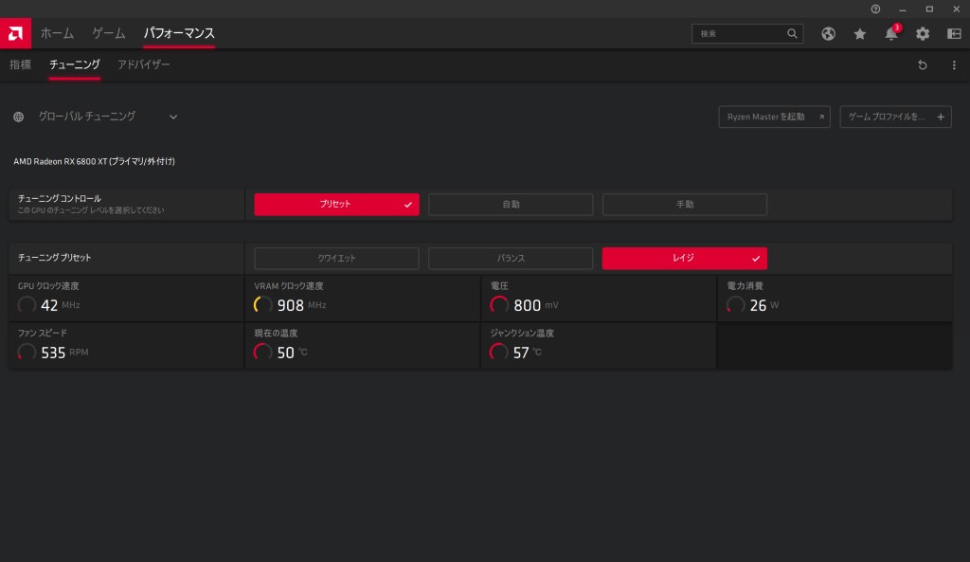Viewport: 970px width, 562px height.
Task: Click the 現在の温度 50 °C gauge
Action: coord(263,353)
